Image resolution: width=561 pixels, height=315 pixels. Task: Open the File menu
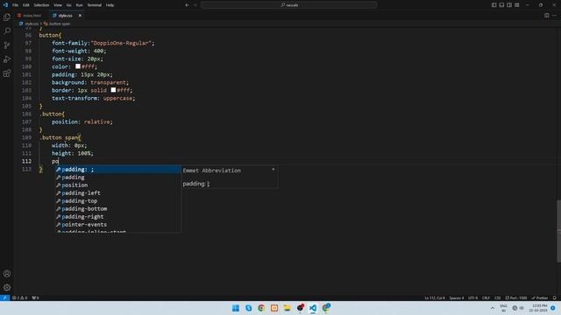click(15, 5)
